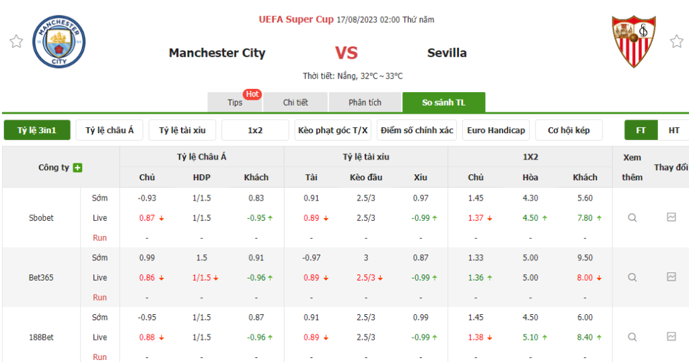Screen dimensions: 689x362
Task: Switch to FT full-time odds
Action: [641, 130]
